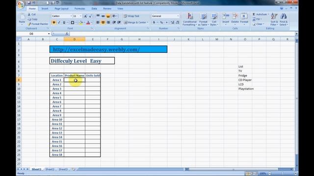The image size is (314, 176).
Task: Select row 8 header
Action: coord(19,80)
